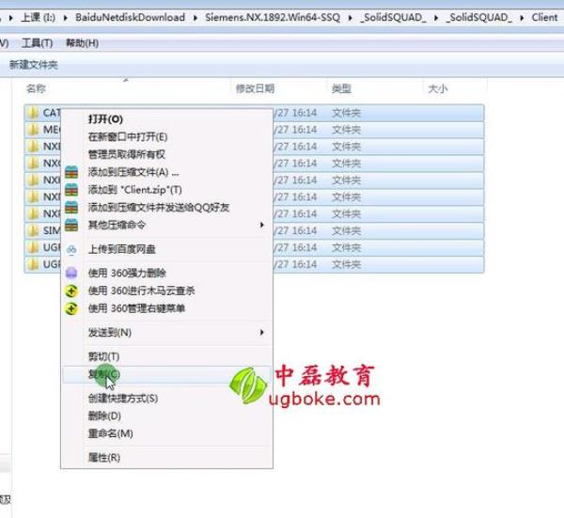
Task: Click the CAT folder icon in list
Action: [33, 113]
